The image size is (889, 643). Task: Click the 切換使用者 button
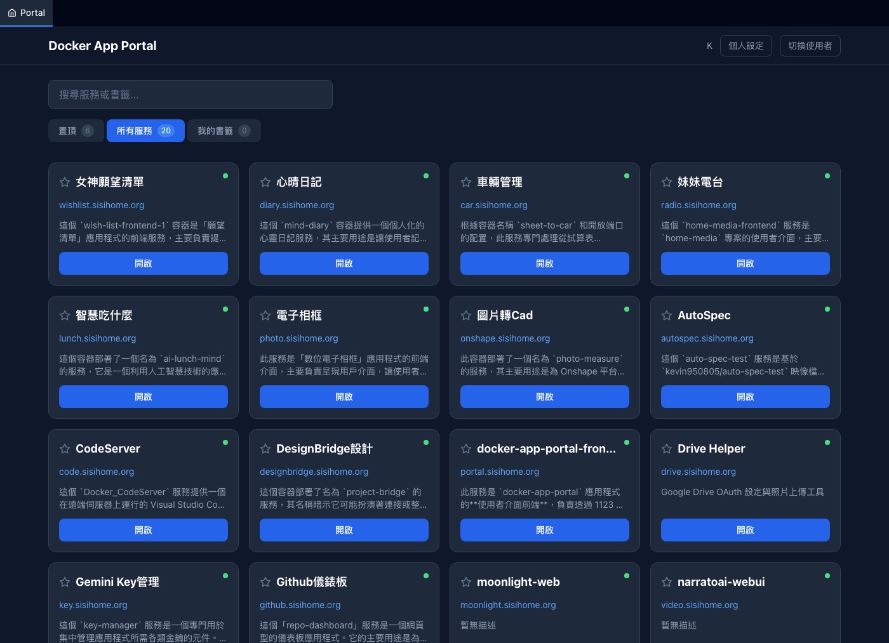pyautogui.click(x=810, y=46)
